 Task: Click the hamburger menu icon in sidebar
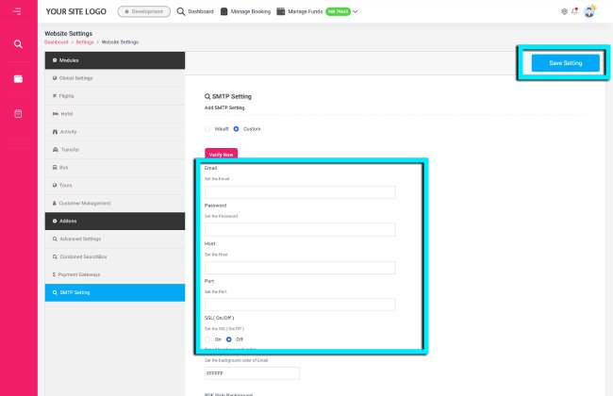[18, 11]
